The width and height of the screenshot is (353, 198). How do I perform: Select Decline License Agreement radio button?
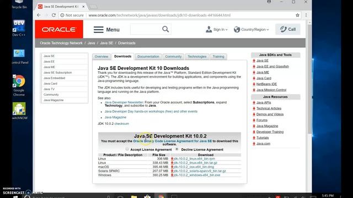(177, 149)
